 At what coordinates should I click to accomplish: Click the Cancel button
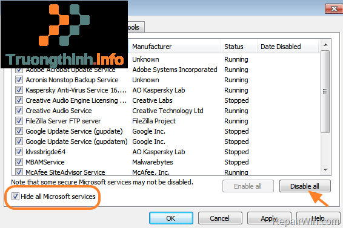(220, 218)
